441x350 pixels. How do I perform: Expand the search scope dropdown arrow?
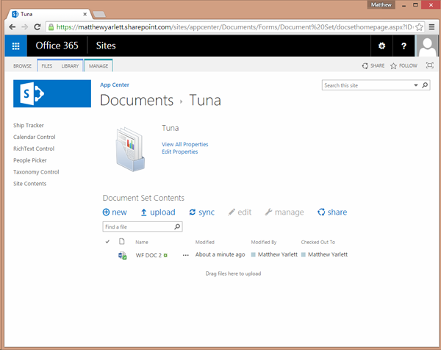(416, 85)
